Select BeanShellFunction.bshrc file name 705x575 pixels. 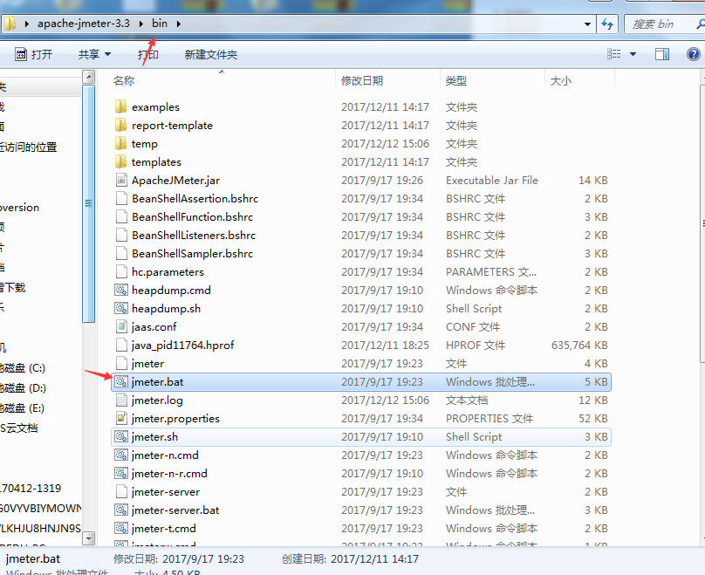(193, 216)
